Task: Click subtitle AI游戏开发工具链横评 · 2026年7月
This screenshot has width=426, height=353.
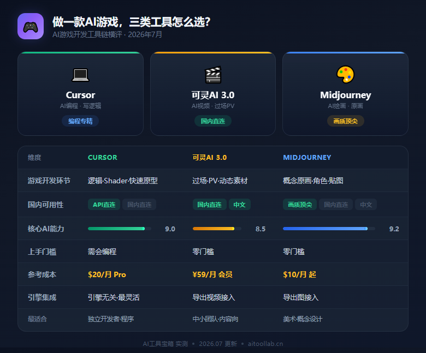Action: point(107,34)
